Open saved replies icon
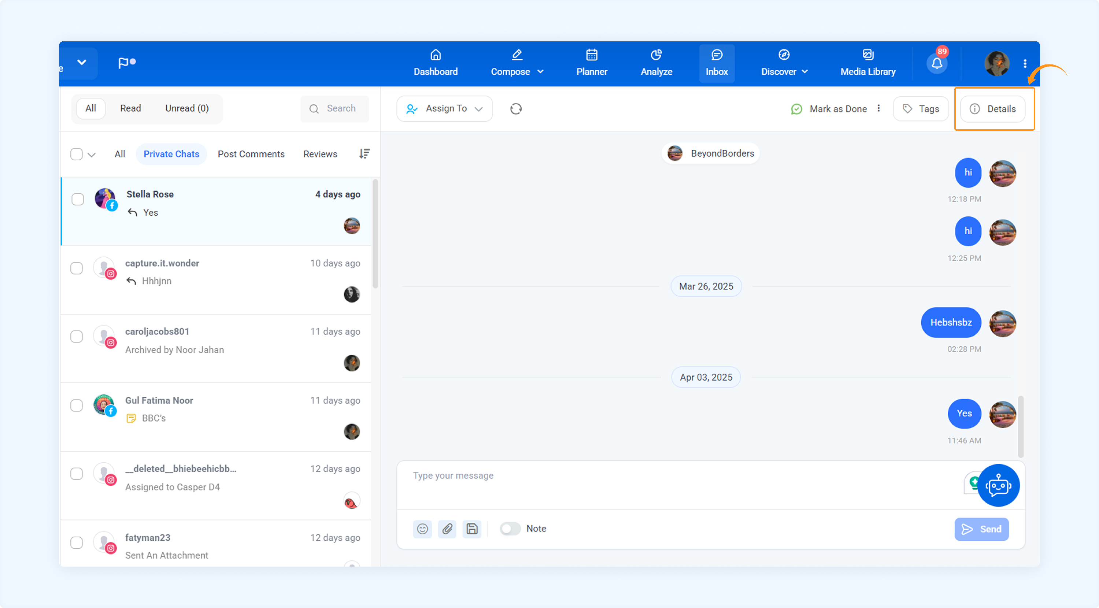1099x608 pixels. pos(472,529)
